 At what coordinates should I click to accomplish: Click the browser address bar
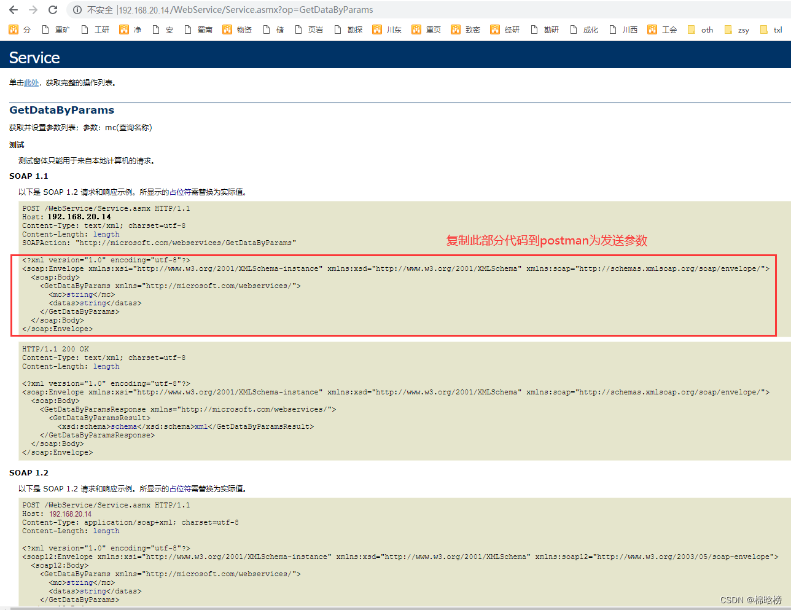(x=246, y=9)
